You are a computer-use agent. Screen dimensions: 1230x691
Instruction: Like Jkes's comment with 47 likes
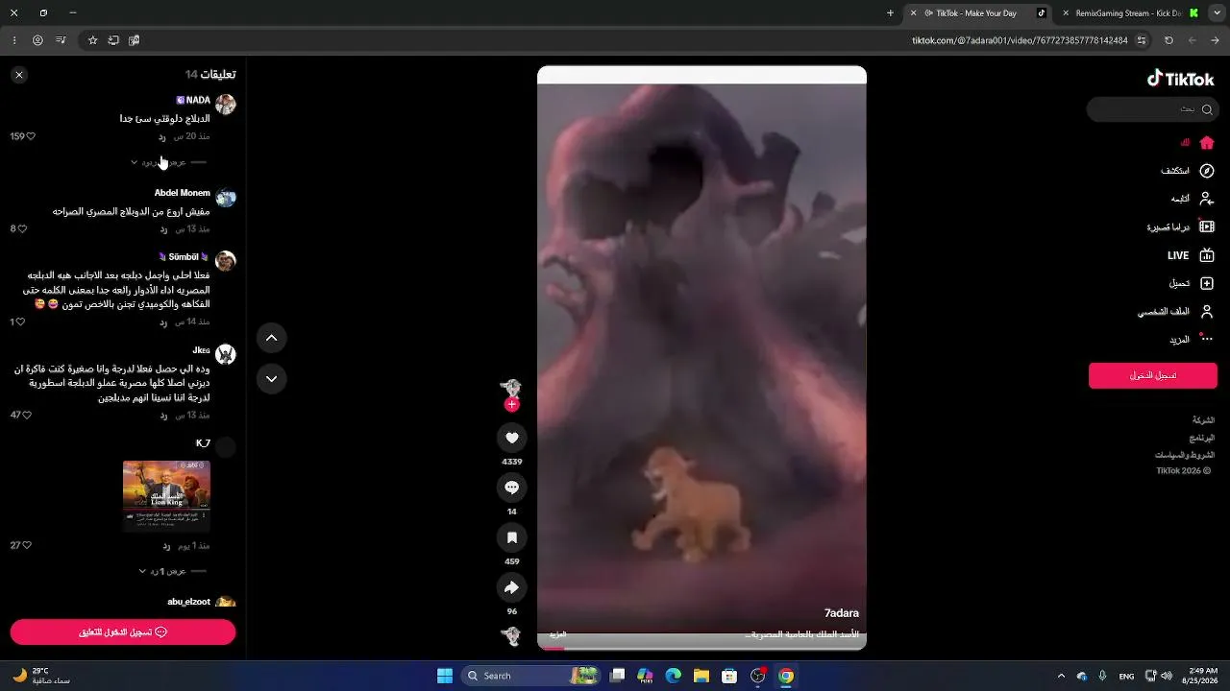27,416
